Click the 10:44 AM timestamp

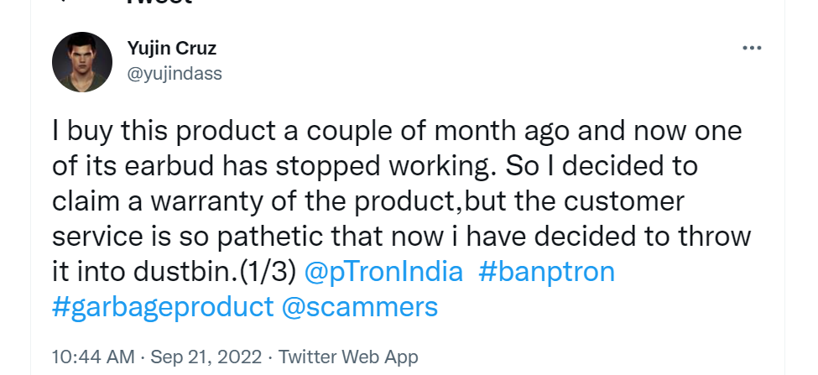click(x=92, y=357)
